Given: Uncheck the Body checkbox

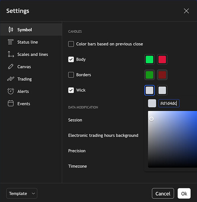Looking at the screenshot, I should click(71, 60).
